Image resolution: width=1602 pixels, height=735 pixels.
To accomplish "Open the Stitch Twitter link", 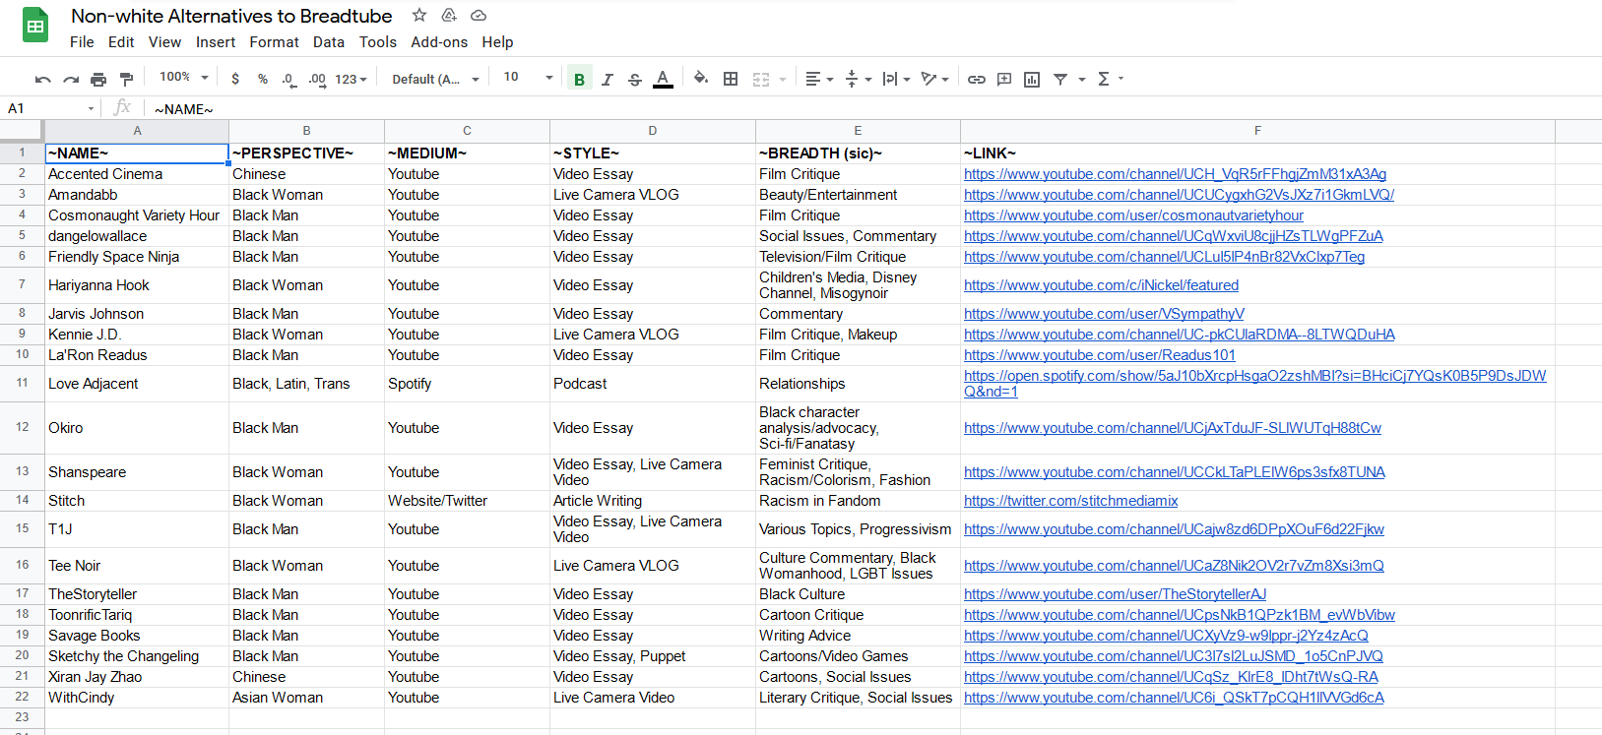I will click(1070, 501).
